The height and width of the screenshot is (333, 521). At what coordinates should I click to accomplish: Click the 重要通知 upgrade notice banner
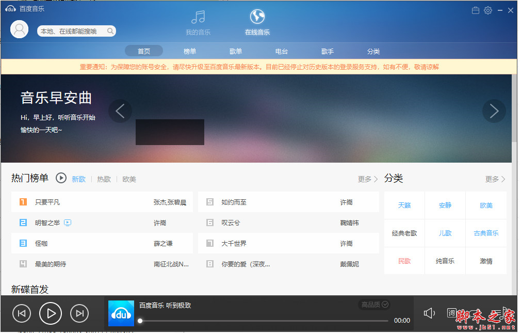pos(259,67)
